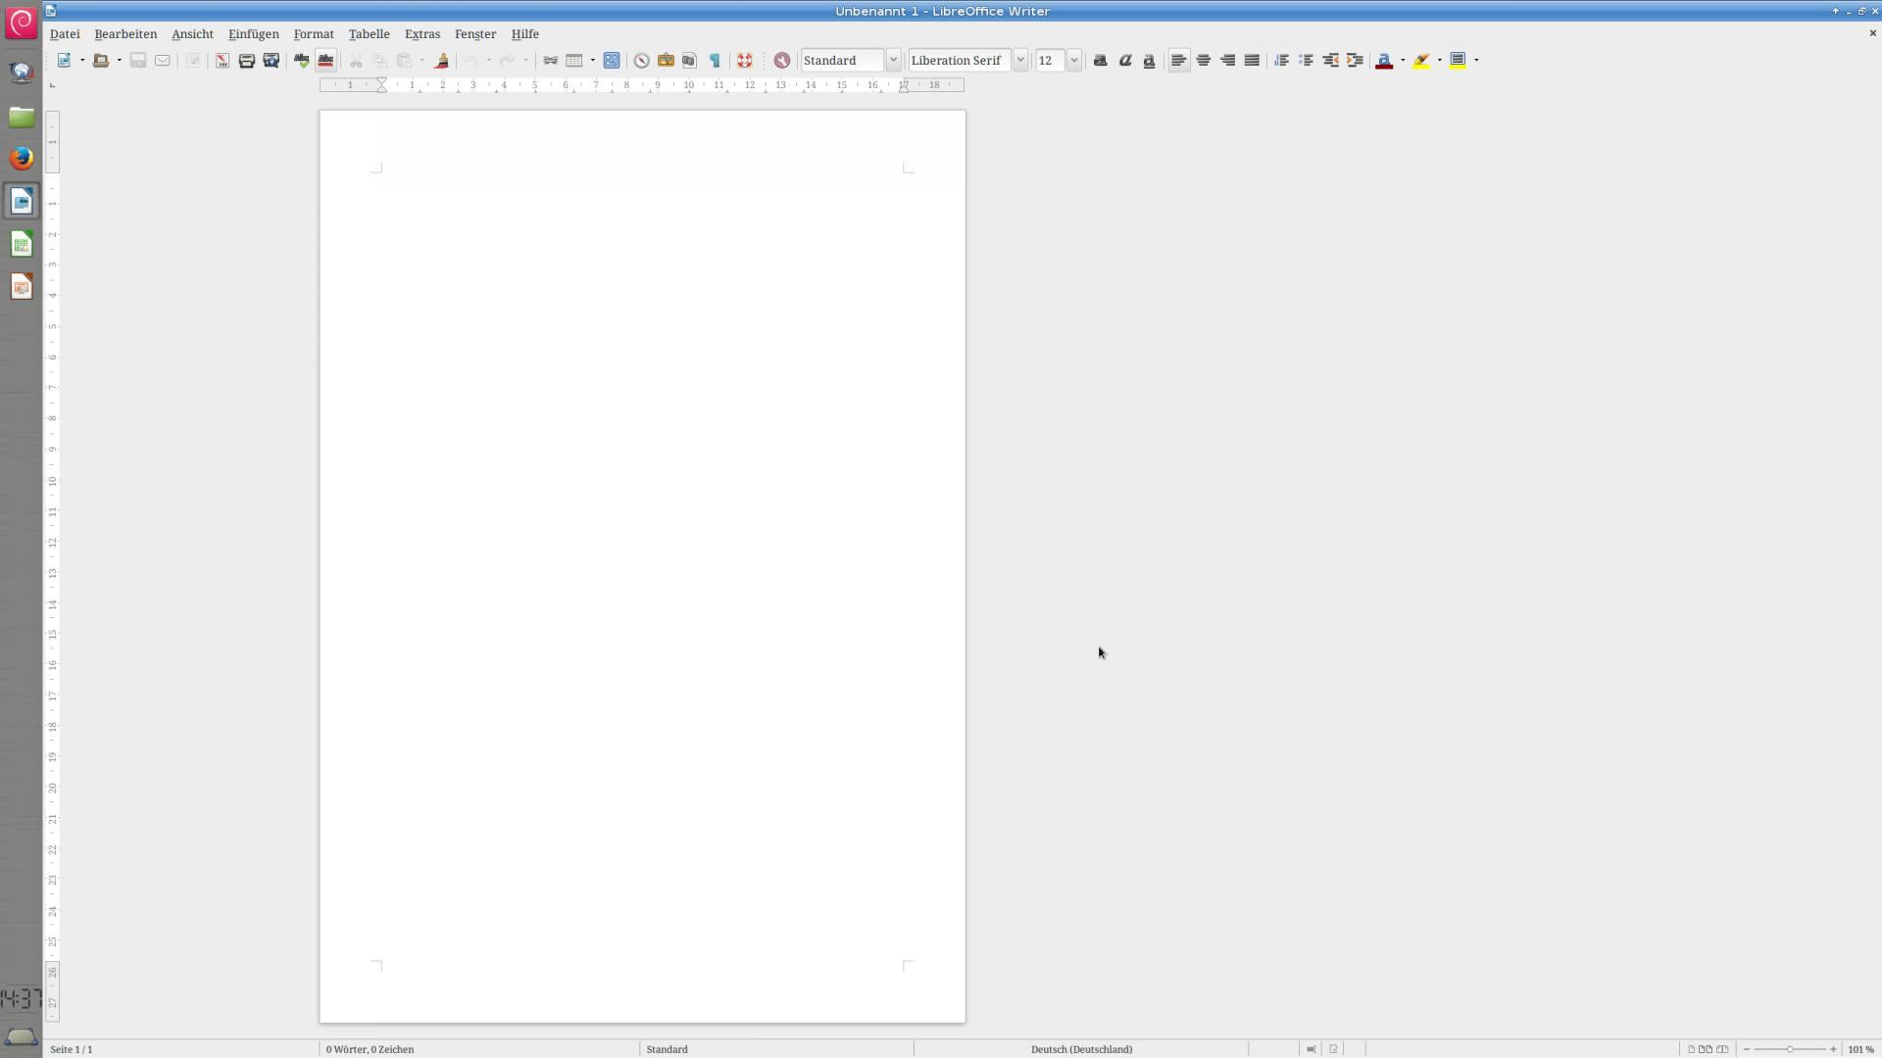Screen dimensions: 1882x1058
Task: Run spelling and grammar check
Action: coord(302,61)
